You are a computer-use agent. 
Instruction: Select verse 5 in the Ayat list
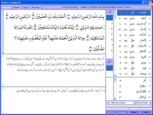point(110,39)
